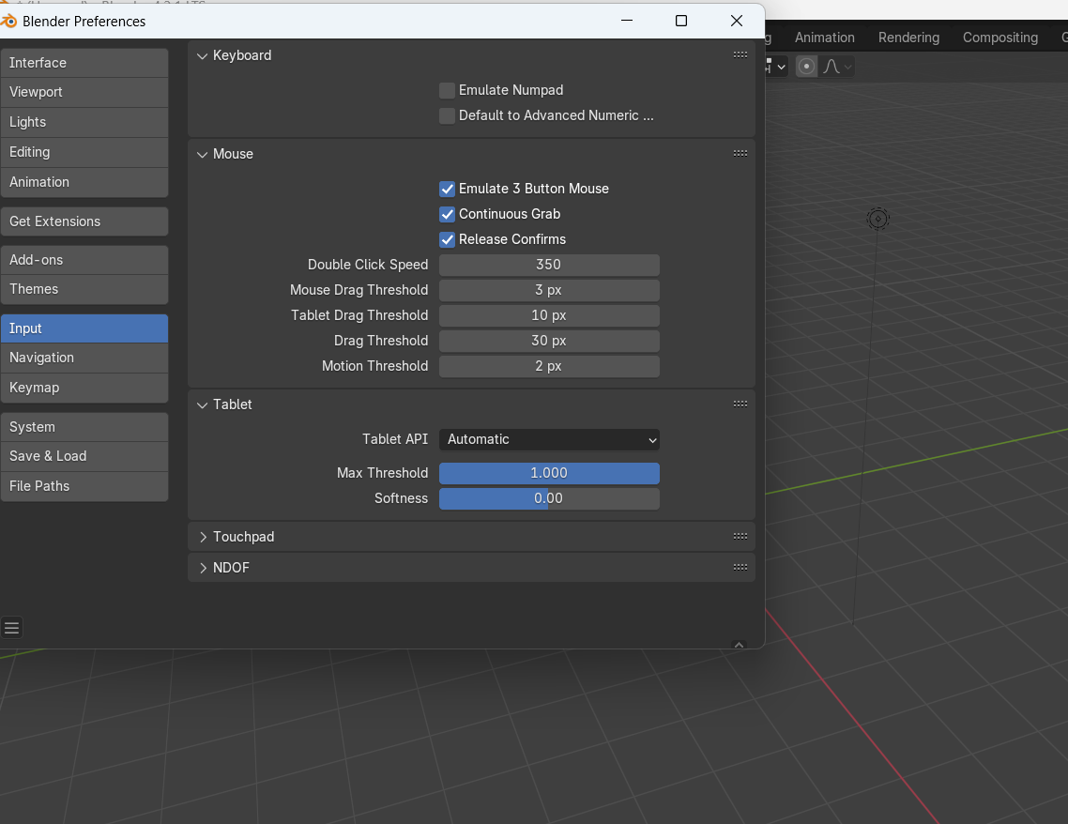Uncheck Continuous Grab

pos(447,215)
